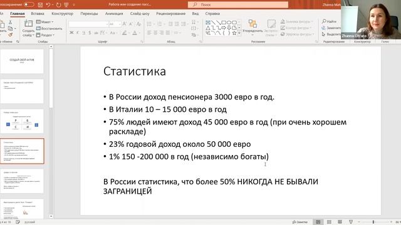Select the rectangle shape in gallery
The height and width of the screenshot is (225, 401).
click(x=224, y=22)
